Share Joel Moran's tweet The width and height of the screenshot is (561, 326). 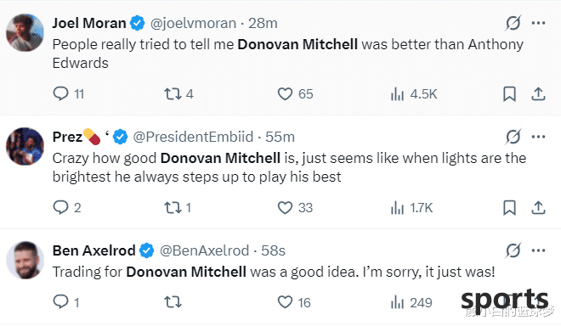[x=538, y=94]
